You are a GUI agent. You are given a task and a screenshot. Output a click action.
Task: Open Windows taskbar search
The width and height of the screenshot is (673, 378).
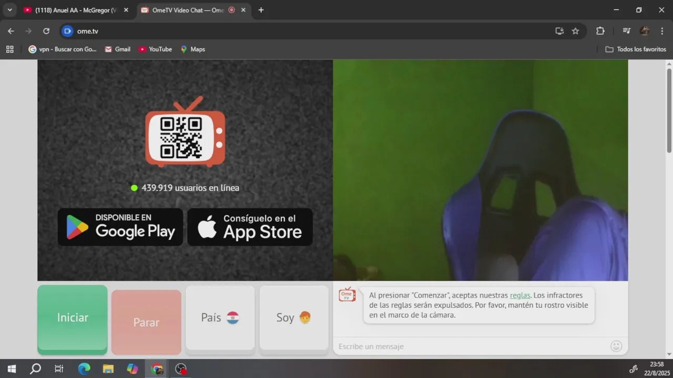(x=35, y=369)
